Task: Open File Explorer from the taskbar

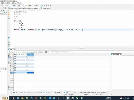Action: [x=27, y=98]
